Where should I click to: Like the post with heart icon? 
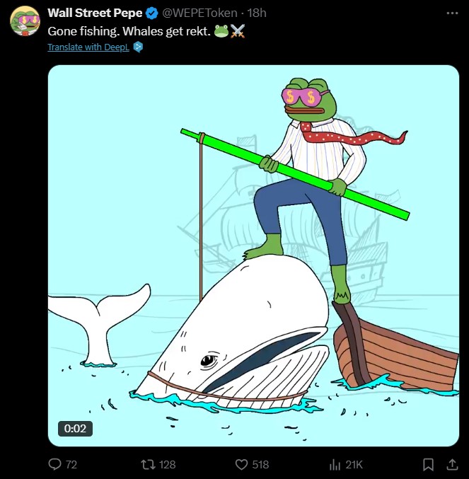click(241, 465)
